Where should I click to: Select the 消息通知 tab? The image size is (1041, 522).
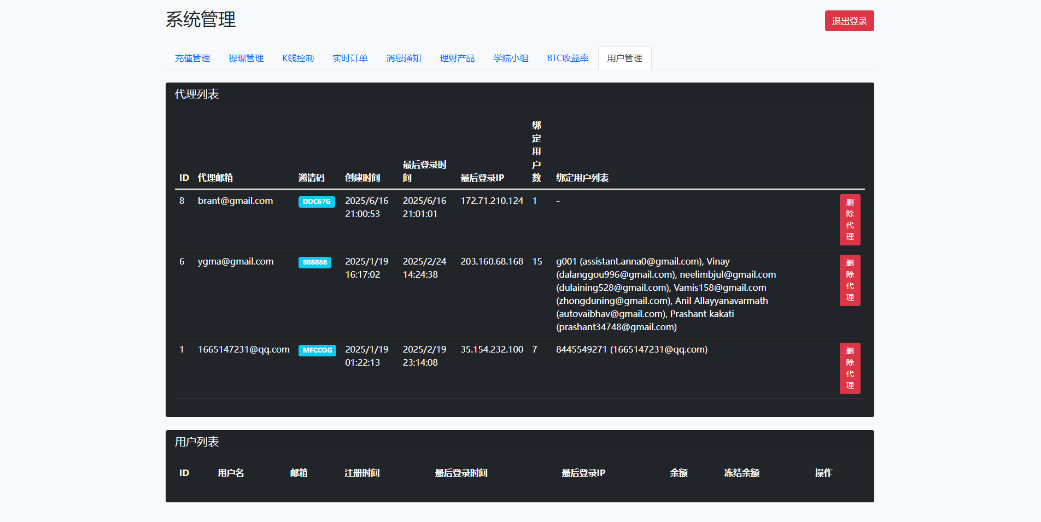pos(403,58)
